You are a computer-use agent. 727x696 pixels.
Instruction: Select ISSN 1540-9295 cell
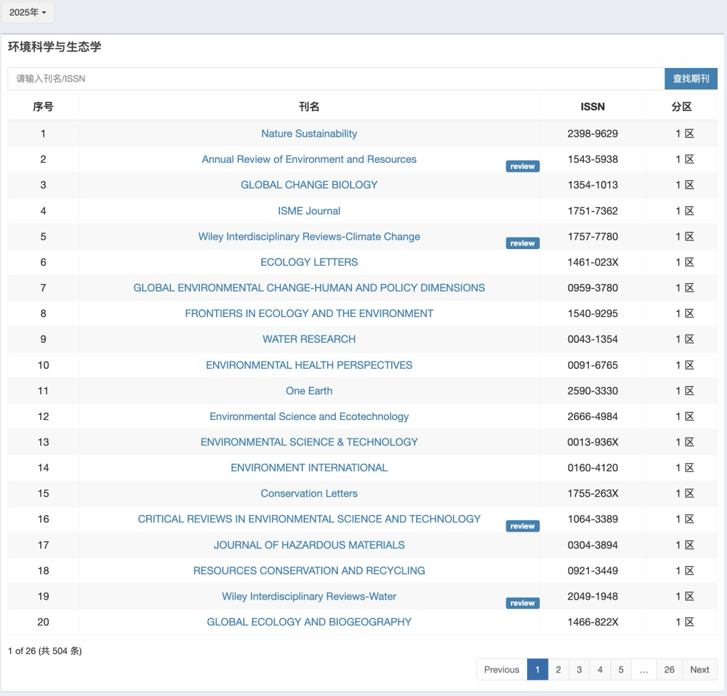[x=592, y=314]
